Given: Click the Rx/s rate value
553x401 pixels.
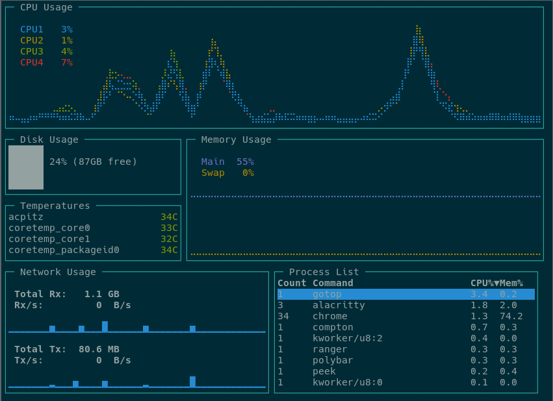Looking at the screenshot, I should 114,305.
